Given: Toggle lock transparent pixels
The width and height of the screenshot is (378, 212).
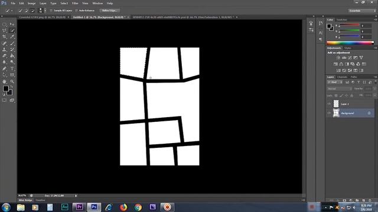Looking at the screenshot, I should coord(336,95).
